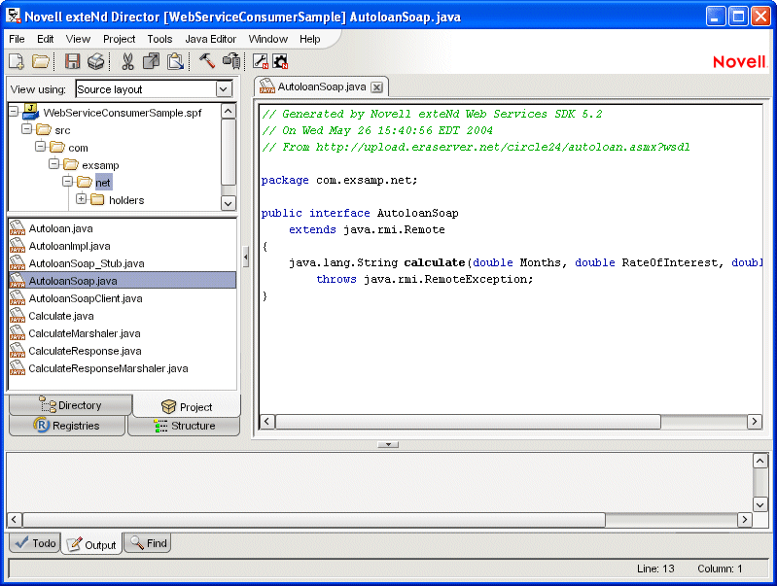Click the Save floppy disk icon
Viewport: 777px width, 586px height.
click(x=72, y=61)
